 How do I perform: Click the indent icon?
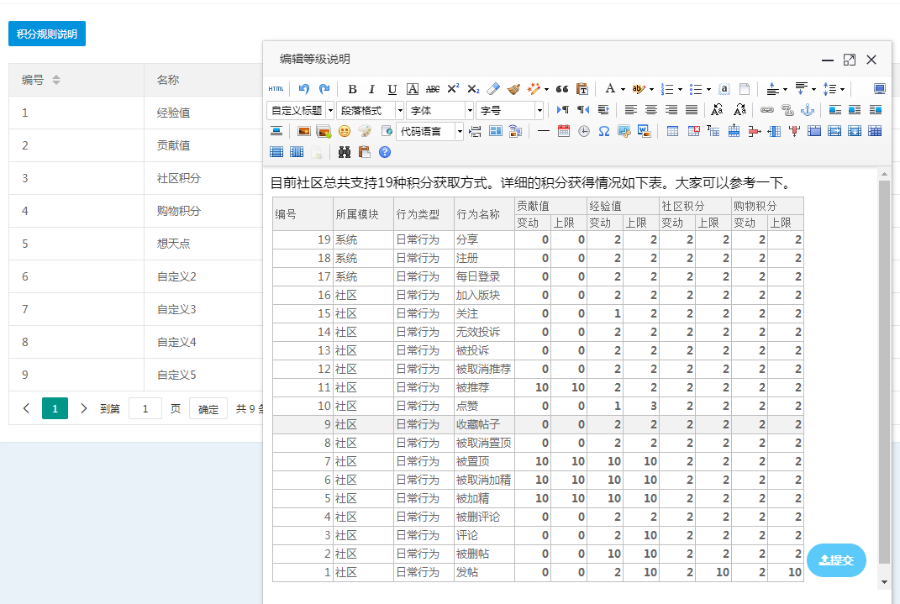coord(603,109)
